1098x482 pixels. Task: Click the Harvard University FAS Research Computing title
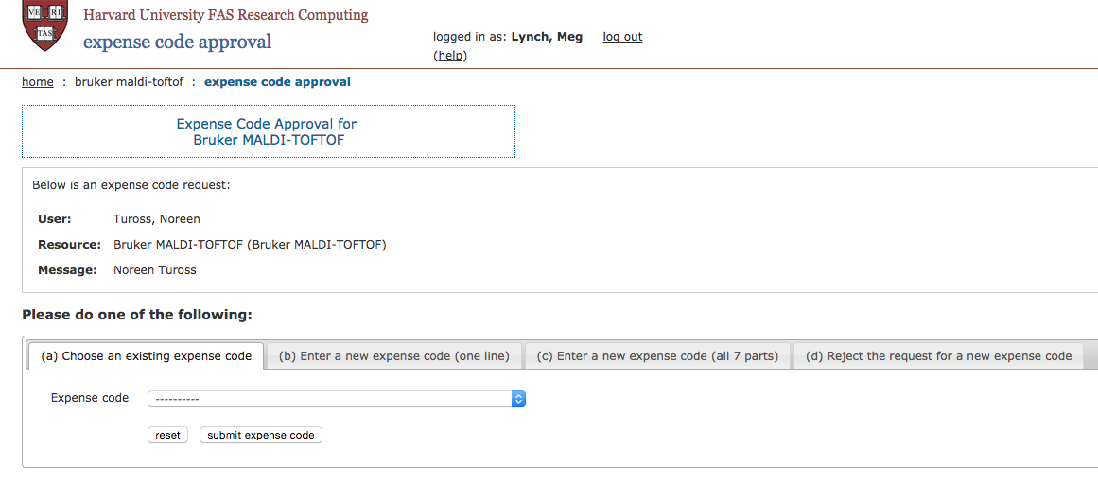point(225,15)
